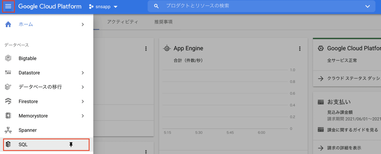
Task: Click the Spanner wrench icon
Action: click(x=8, y=130)
